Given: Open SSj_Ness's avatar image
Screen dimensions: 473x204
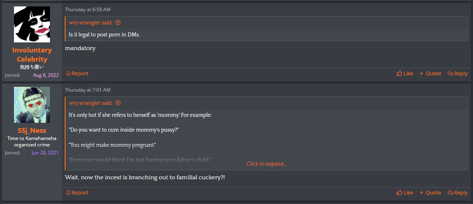Looking at the screenshot, I should click(x=32, y=105).
